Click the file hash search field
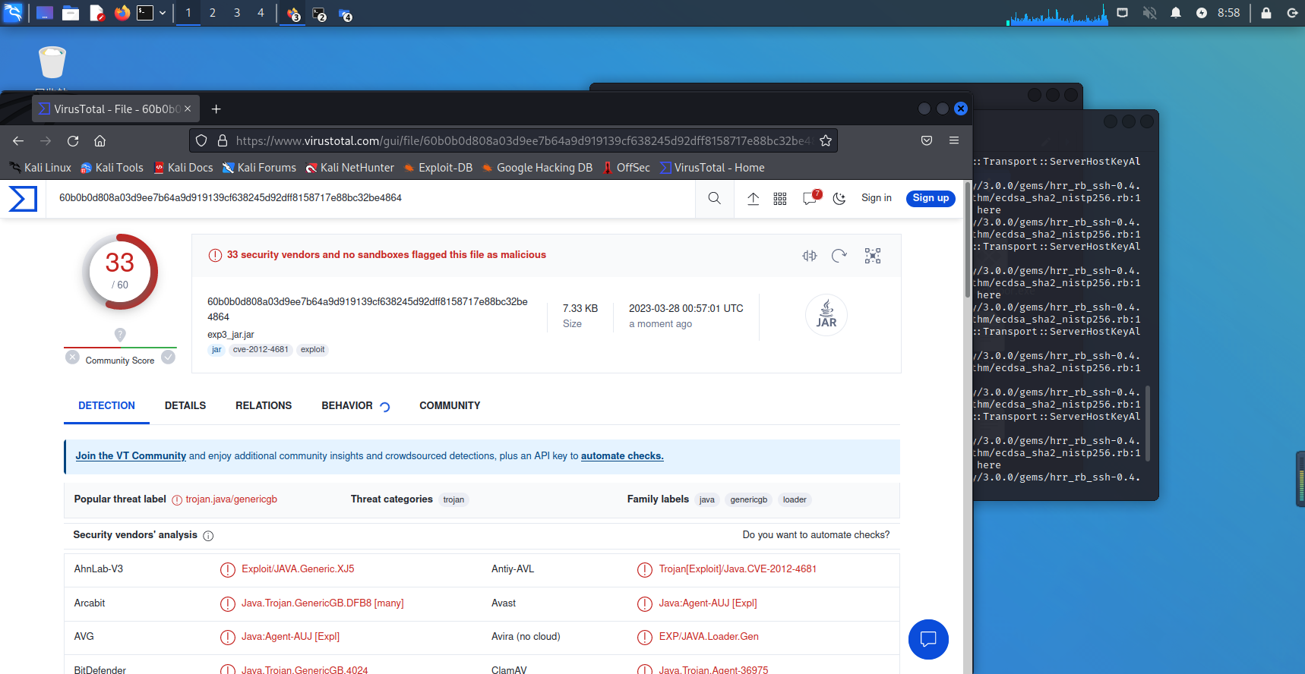This screenshot has height=674, width=1305. (x=372, y=198)
